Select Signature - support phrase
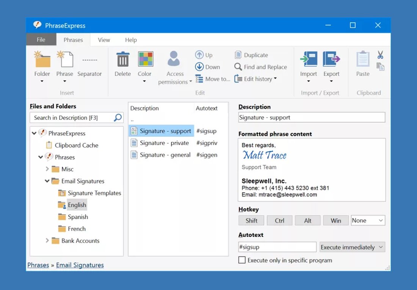Image resolution: width=417 pixels, height=290 pixels. (161, 131)
